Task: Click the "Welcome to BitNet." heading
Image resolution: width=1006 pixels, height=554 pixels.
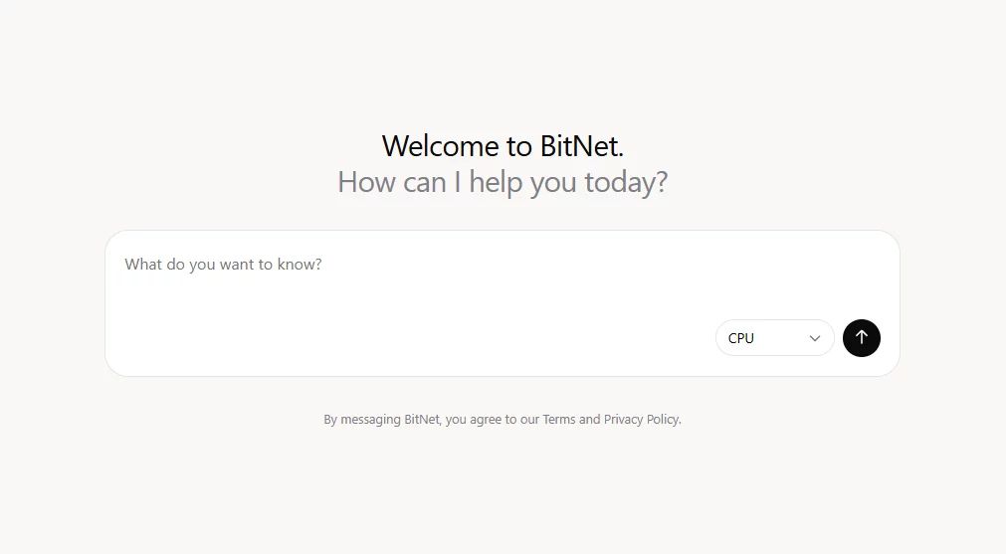Action: click(503, 146)
